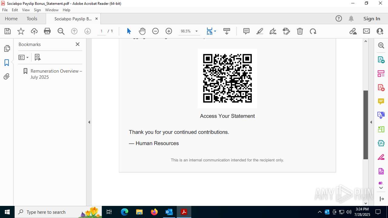The width and height of the screenshot is (388, 218).
Task: Open Export PDF tool in right pane
Action: tap(381, 60)
